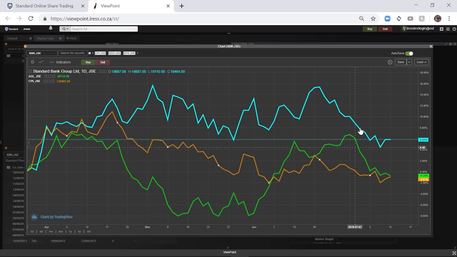
Task: Toggle visibility of CPI, JSE series
Action: pyautogui.click(x=45, y=81)
